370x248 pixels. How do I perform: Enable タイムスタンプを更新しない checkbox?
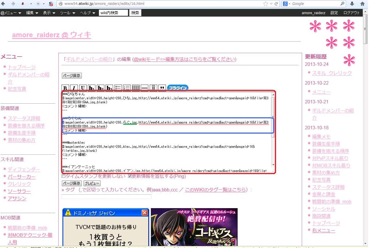click(64, 176)
